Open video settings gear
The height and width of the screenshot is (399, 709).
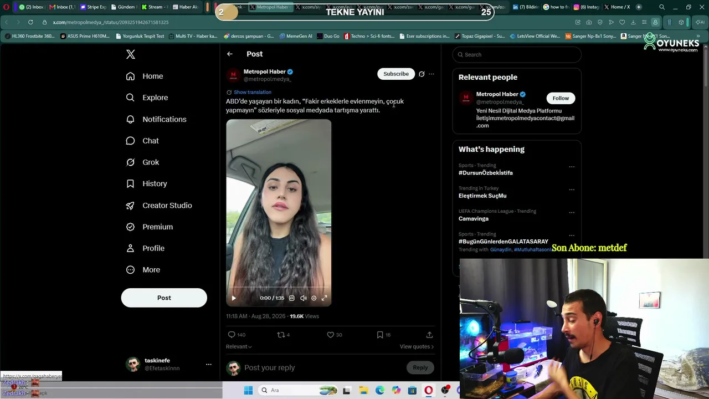(314, 298)
